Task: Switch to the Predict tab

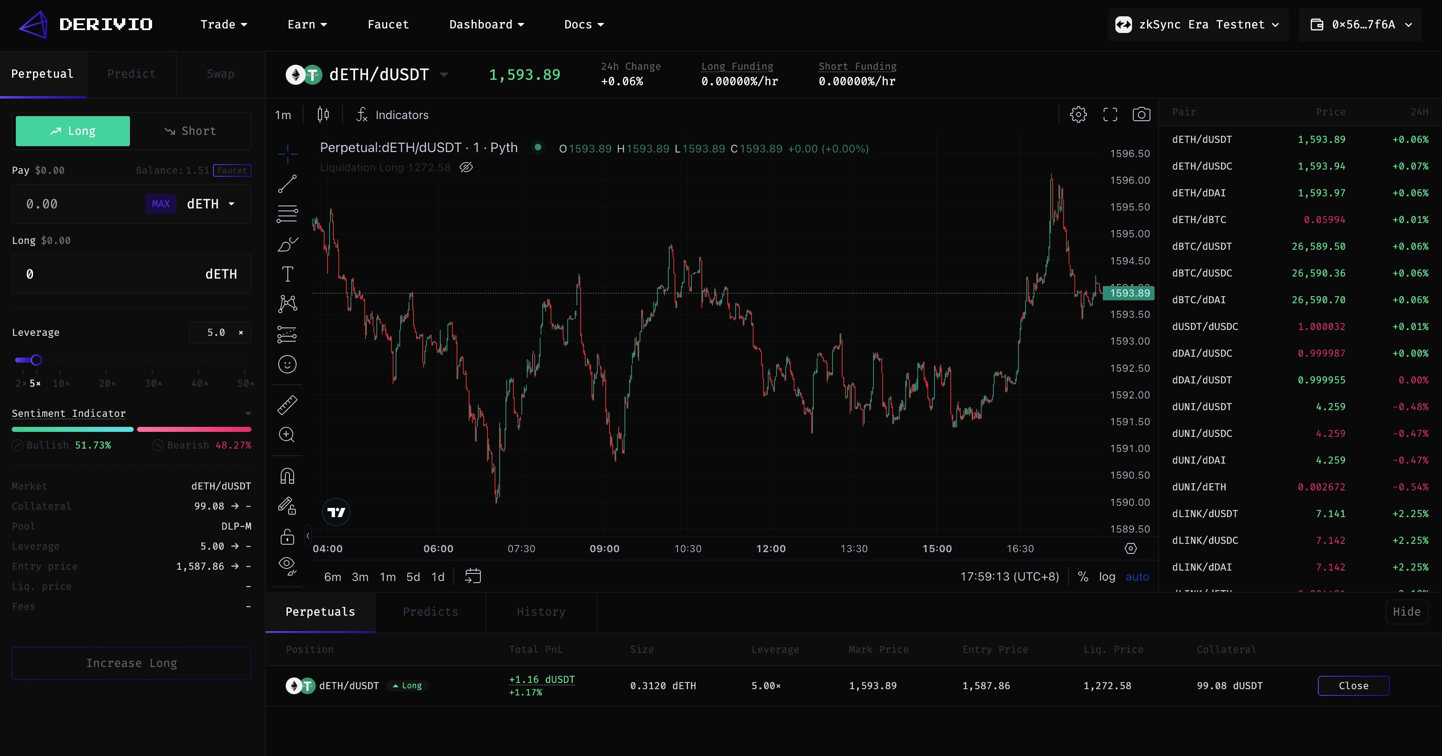Action: tap(131, 74)
